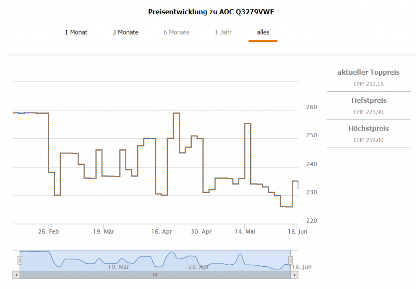Click the '19. Mär' label in the navigator
Image resolution: width=416 pixels, height=289 pixels.
[118, 267]
